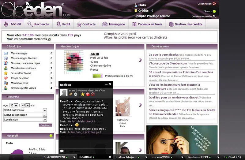Open minimum age dropdown showing 30
The width and height of the screenshot is (245, 160).
16,106
